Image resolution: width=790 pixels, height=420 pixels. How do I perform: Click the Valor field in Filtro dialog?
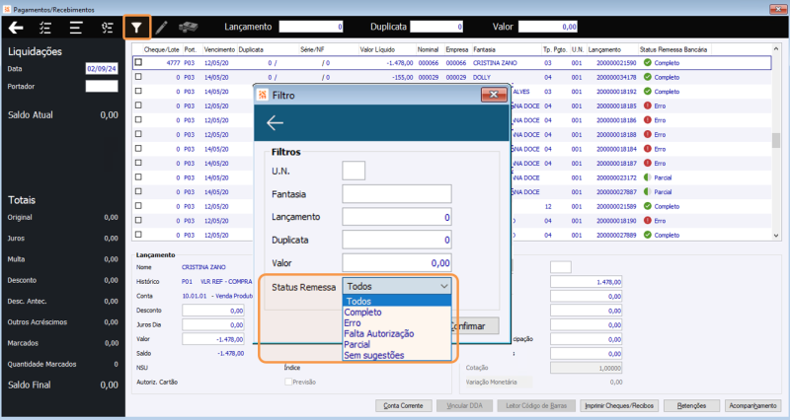397,262
